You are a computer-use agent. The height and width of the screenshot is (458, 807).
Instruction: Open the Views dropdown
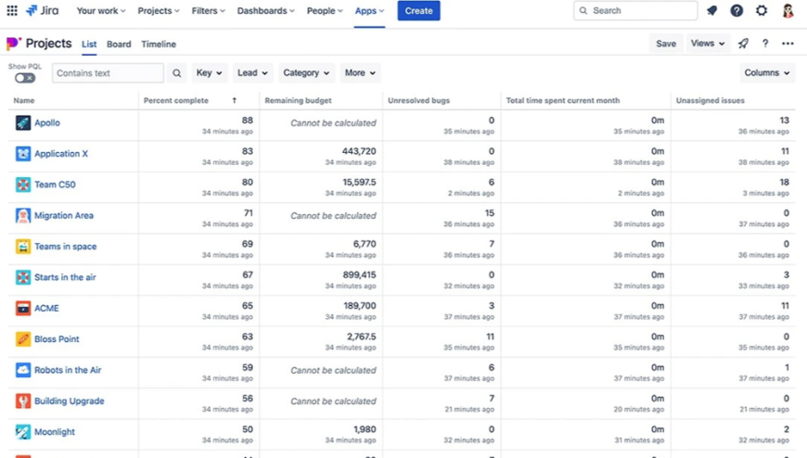click(x=708, y=44)
